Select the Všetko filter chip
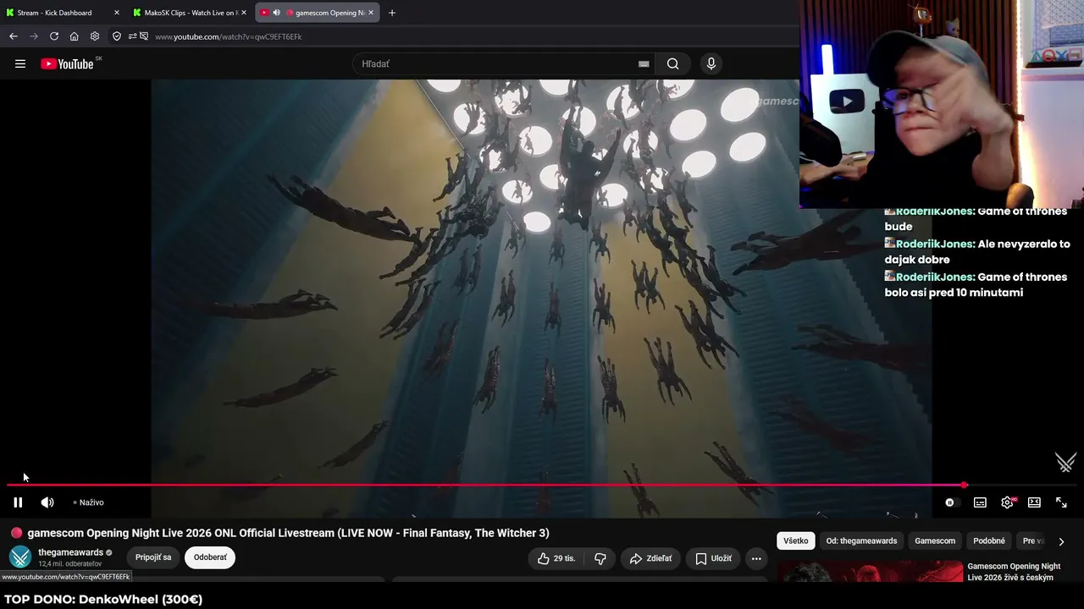Image resolution: width=1084 pixels, height=609 pixels. pyautogui.click(x=796, y=540)
